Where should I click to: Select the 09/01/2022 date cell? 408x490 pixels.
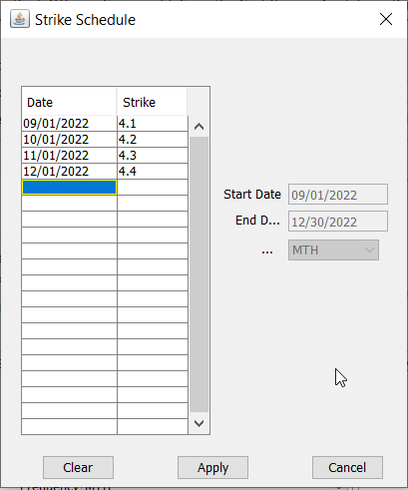coord(69,124)
